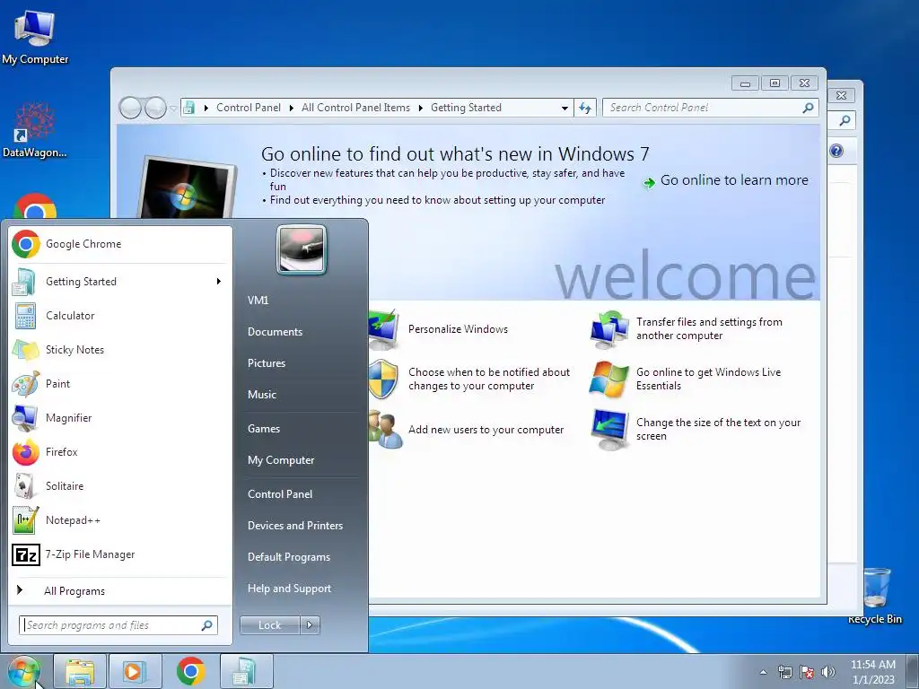Viewport: 919px width, 689px height.
Task: Launch Firefox from the Start menu
Action: coord(120,452)
